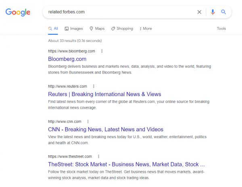Screen dimensions: 242x187
Task: Open the Tools filter options
Action: coord(221,29)
